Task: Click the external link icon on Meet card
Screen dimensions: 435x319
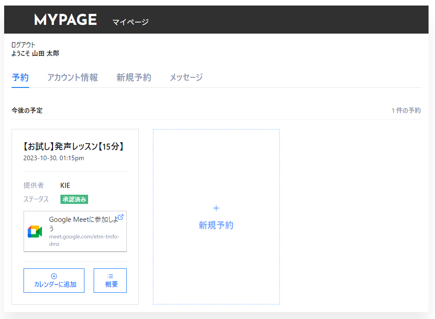Action: 121,217
